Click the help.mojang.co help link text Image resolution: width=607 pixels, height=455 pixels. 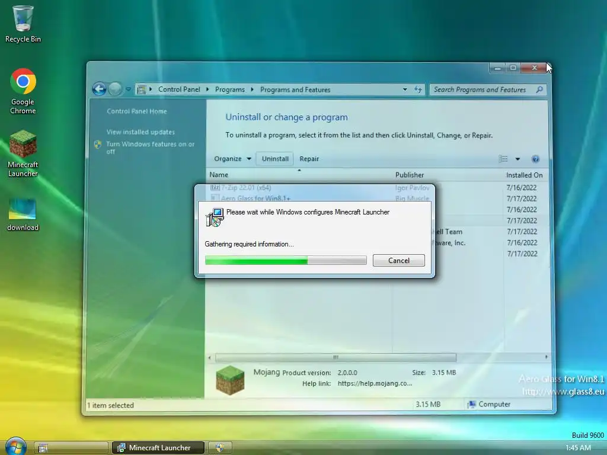pyautogui.click(x=375, y=383)
